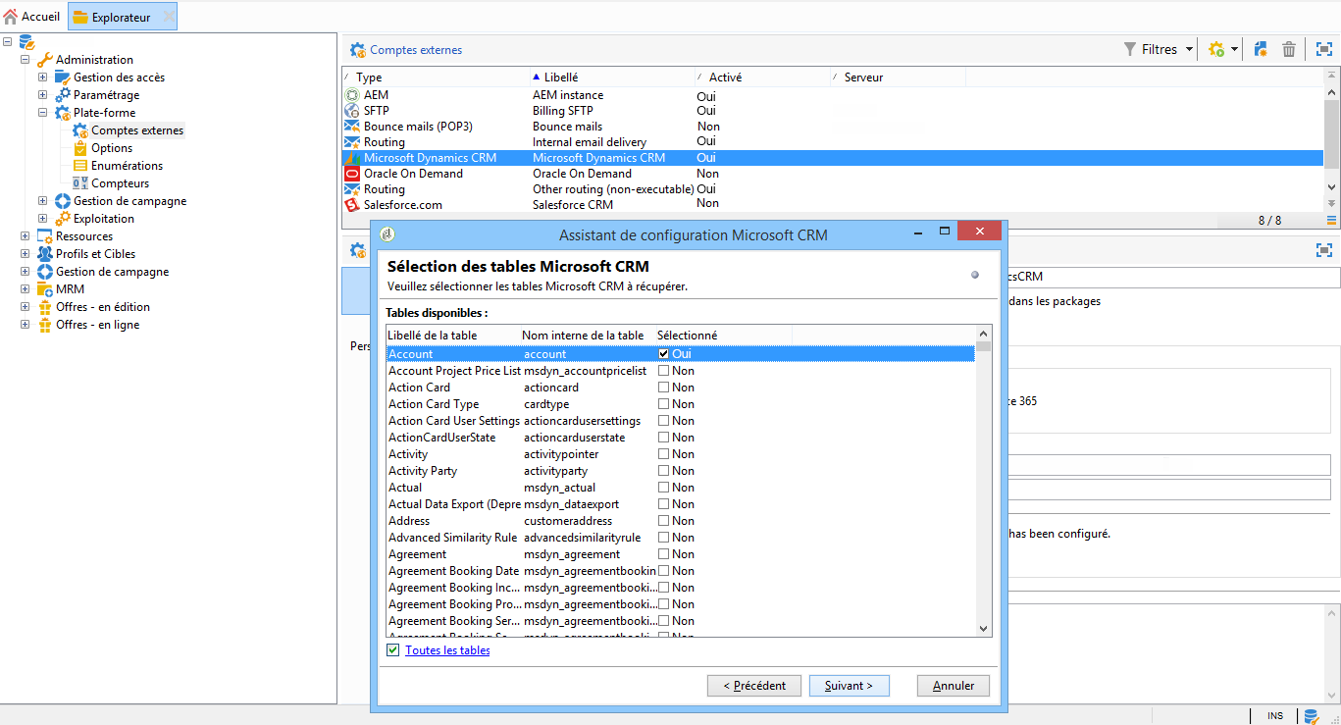Uncheck the Account table checkbox
The width and height of the screenshot is (1341, 725).
[664, 354]
